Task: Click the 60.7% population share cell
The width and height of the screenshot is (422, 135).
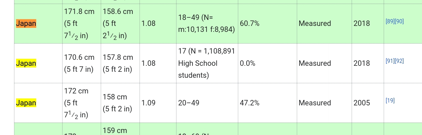Action: click(267, 24)
